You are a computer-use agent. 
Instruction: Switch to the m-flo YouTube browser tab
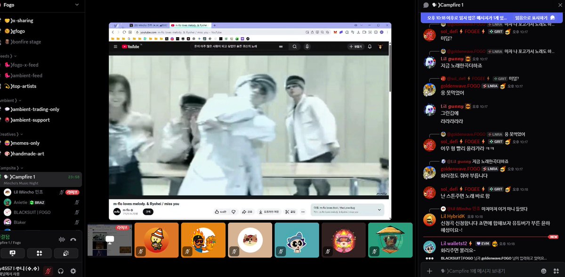coord(191,25)
